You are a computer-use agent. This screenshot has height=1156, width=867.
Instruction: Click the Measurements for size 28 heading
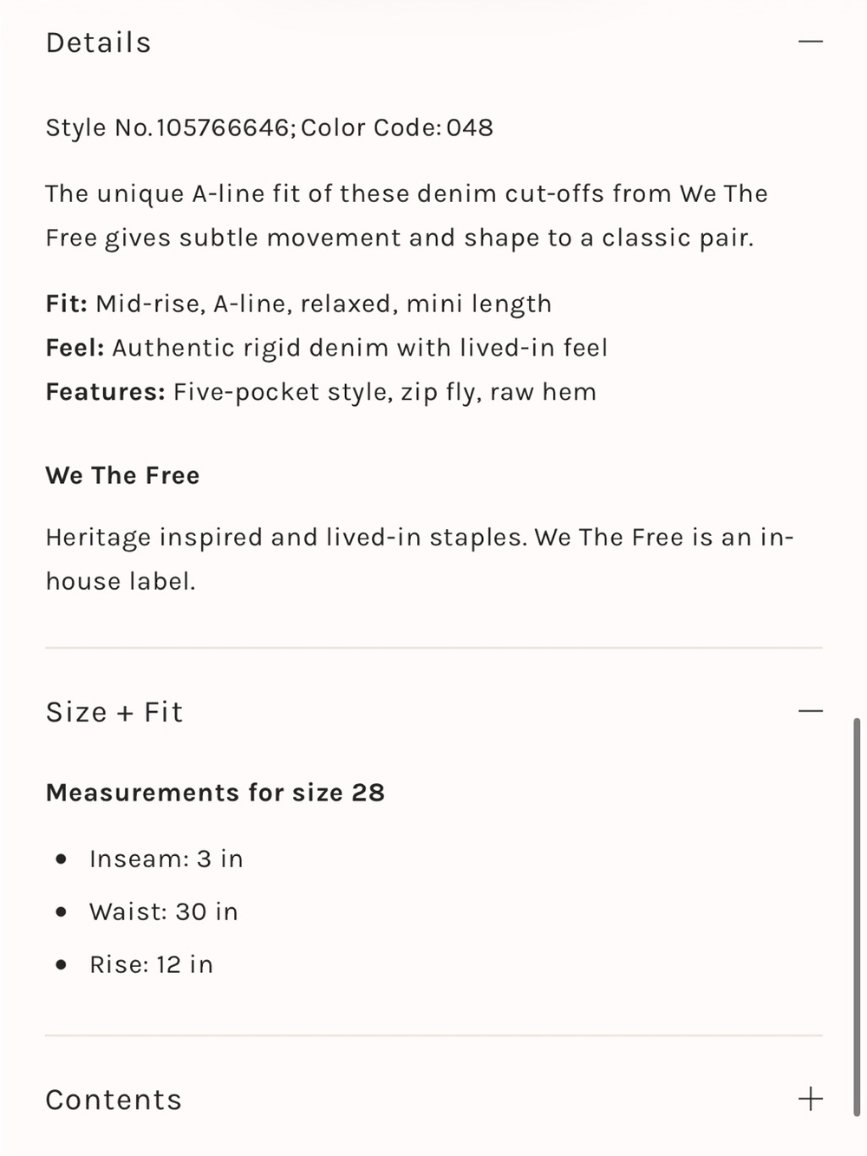pyautogui.click(x=215, y=793)
